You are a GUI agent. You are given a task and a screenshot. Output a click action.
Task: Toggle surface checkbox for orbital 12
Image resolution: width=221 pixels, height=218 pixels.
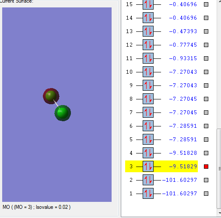click(x=206, y=45)
